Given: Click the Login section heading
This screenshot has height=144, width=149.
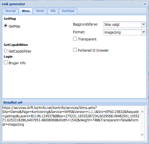Looking at the screenshot, I should (x=8, y=57).
